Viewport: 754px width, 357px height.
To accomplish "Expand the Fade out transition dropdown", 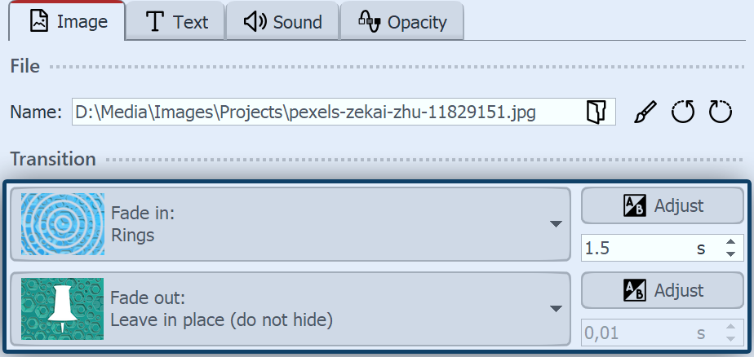I will pos(555,309).
